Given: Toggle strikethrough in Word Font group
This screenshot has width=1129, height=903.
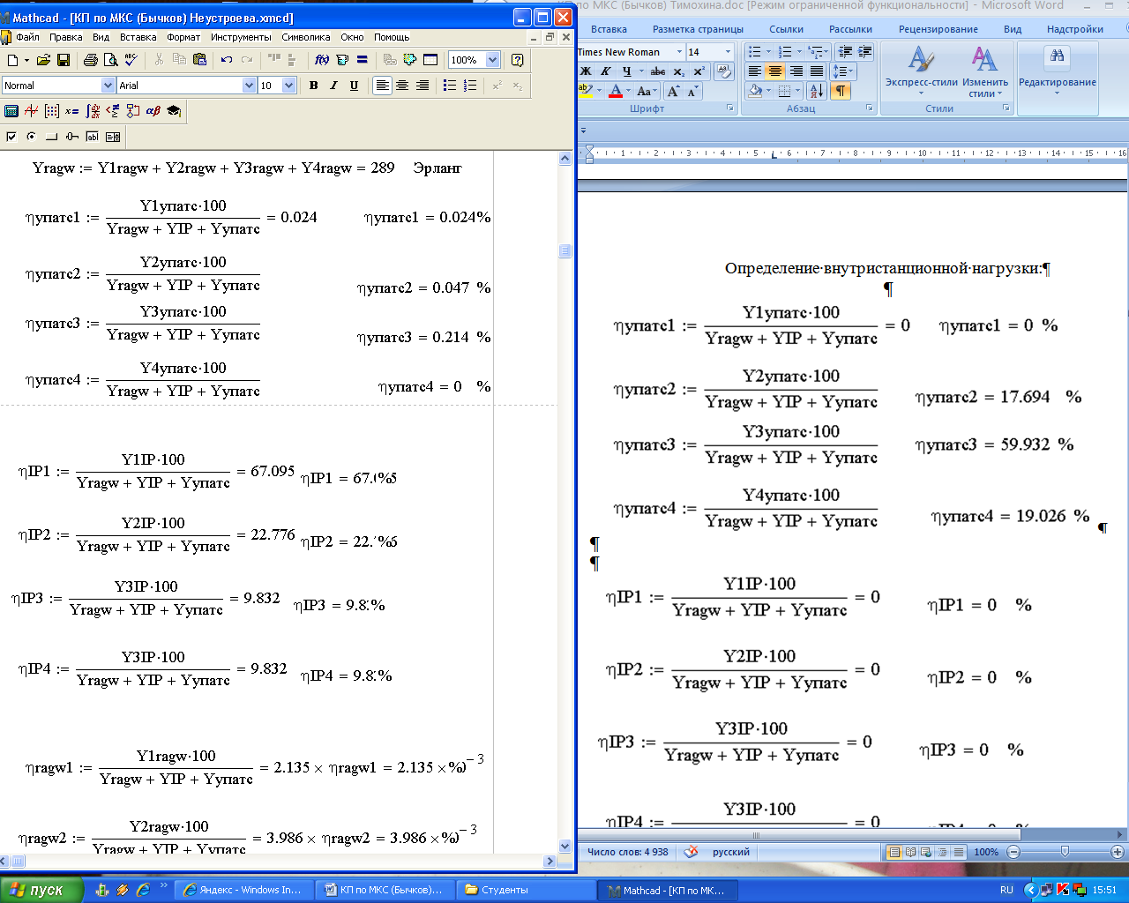Looking at the screenshot, I should point(657,71).
